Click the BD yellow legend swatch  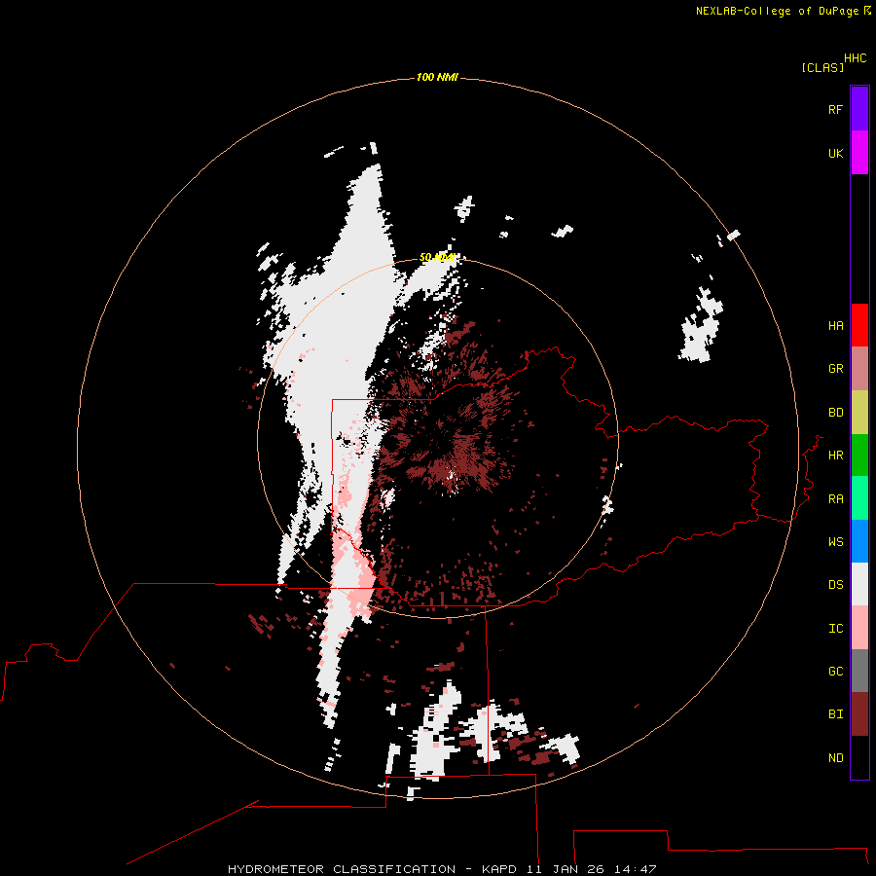(x=859, y=412)
